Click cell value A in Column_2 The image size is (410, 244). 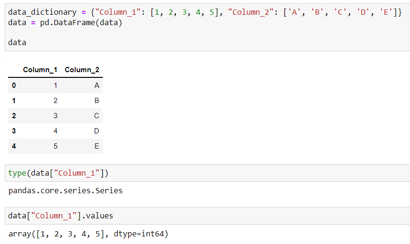pyautogui.click(x=97, y=85)
